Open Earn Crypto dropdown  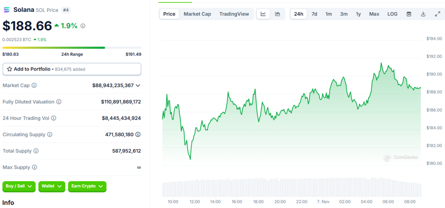87,186
